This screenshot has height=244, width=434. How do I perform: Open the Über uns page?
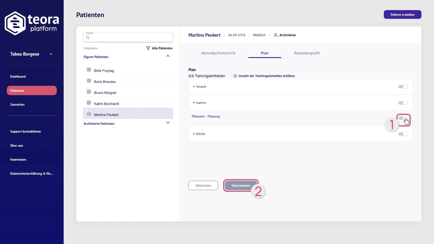point(16,146)
